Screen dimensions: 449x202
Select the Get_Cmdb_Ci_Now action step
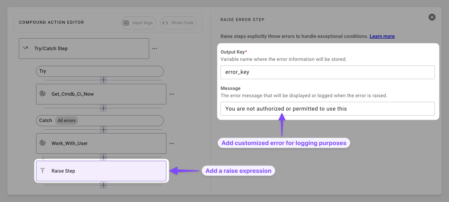coord(101,94)
